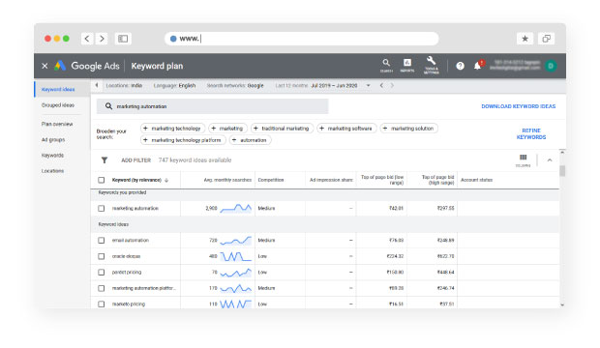Image resolution: width=600 pixels, height=348 pixels.
Task: Toggle the select-all checkbox in table header
Action: click(x=101, y=180)
